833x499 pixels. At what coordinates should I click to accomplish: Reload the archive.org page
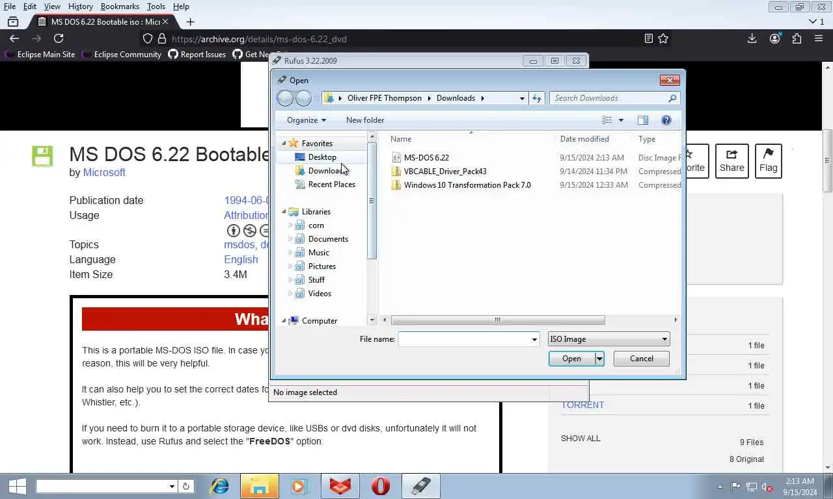click(x=59, y=39)
